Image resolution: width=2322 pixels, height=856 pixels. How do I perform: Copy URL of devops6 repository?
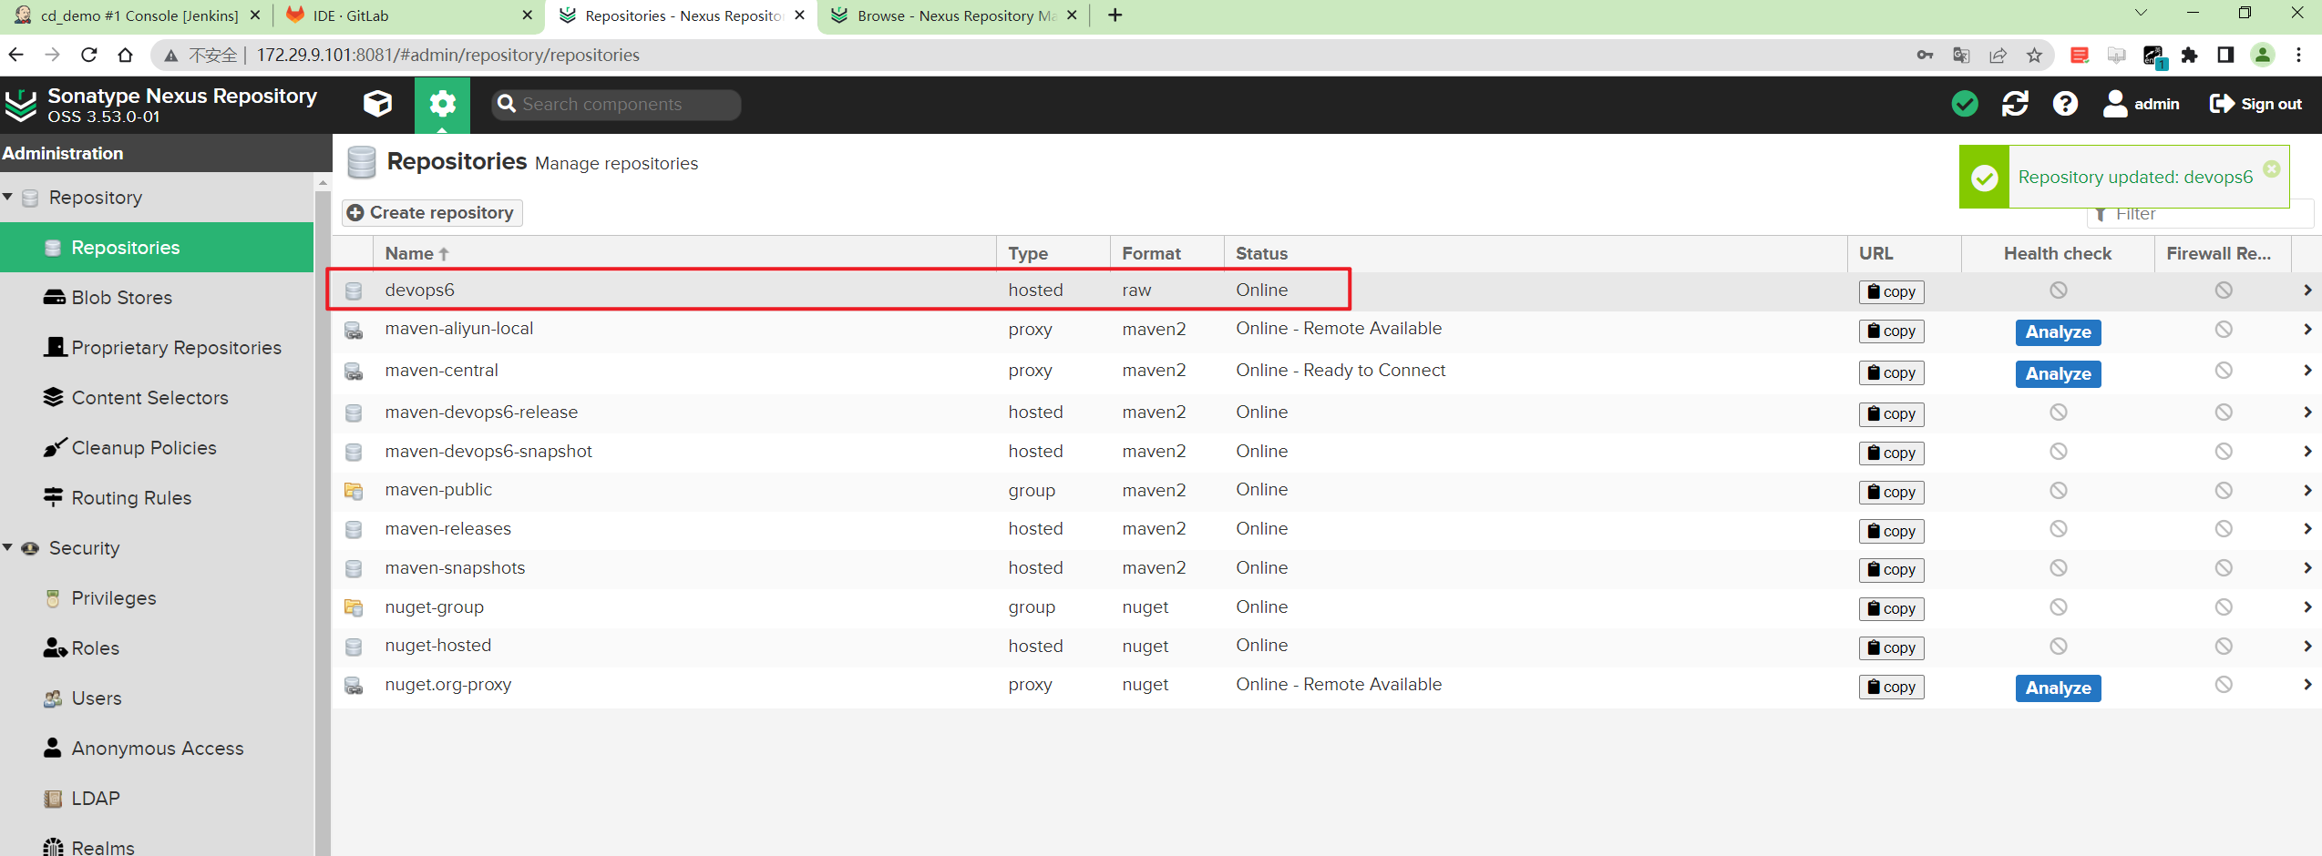point(1891,291)
